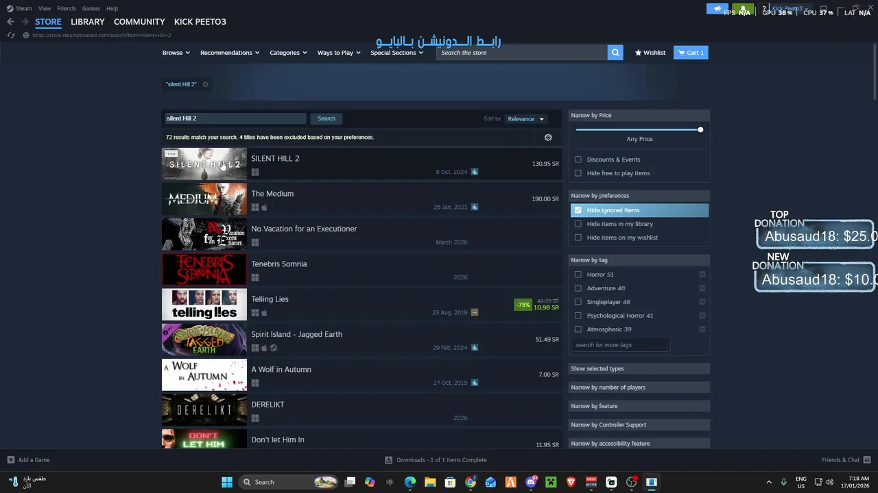Screen dimensions: 878x493
Task: Open Brave browser from the taskbar
Action: point(571,482)
